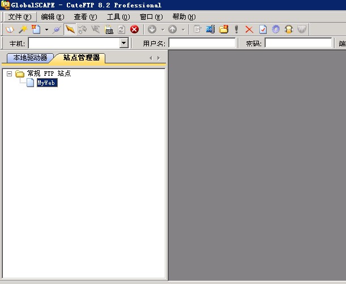Click the Download arrow icon
The width and height of the screenshot is (346, 284).
pyautogui.click(x=152, y=29)
